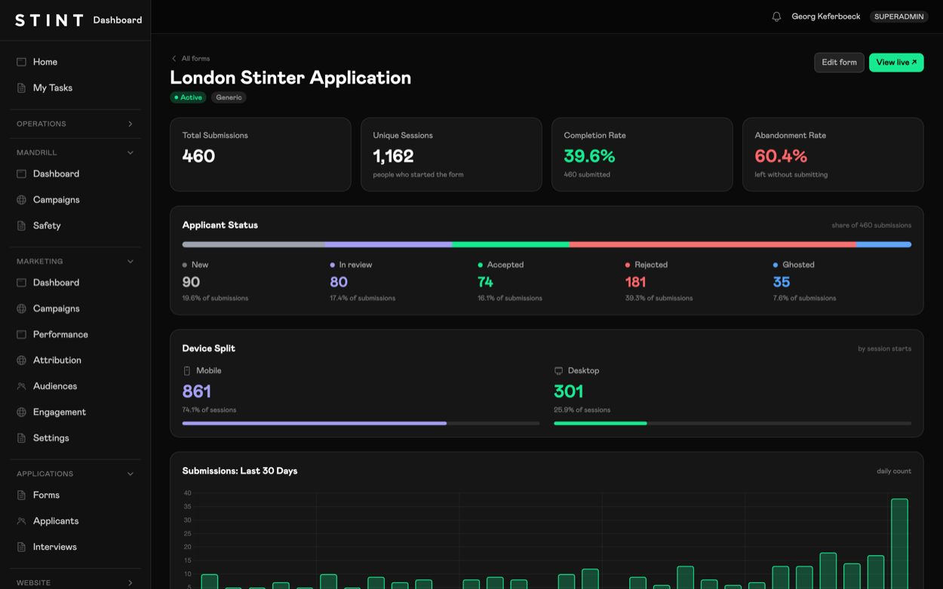Screen dimensions: 943x589
Task: Click the Marketing Settings icon
Action: tap(21, 438)
